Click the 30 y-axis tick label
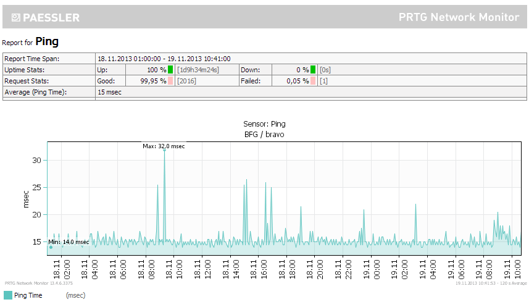 pos(36,161)
